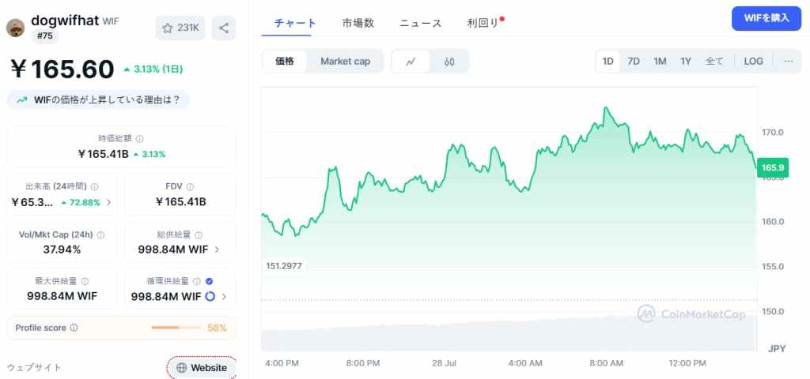
Task: Open the Website link button
Action: click(202, 368)
